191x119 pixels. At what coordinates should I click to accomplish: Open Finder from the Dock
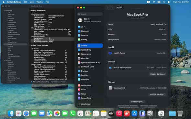coord(11,114)
